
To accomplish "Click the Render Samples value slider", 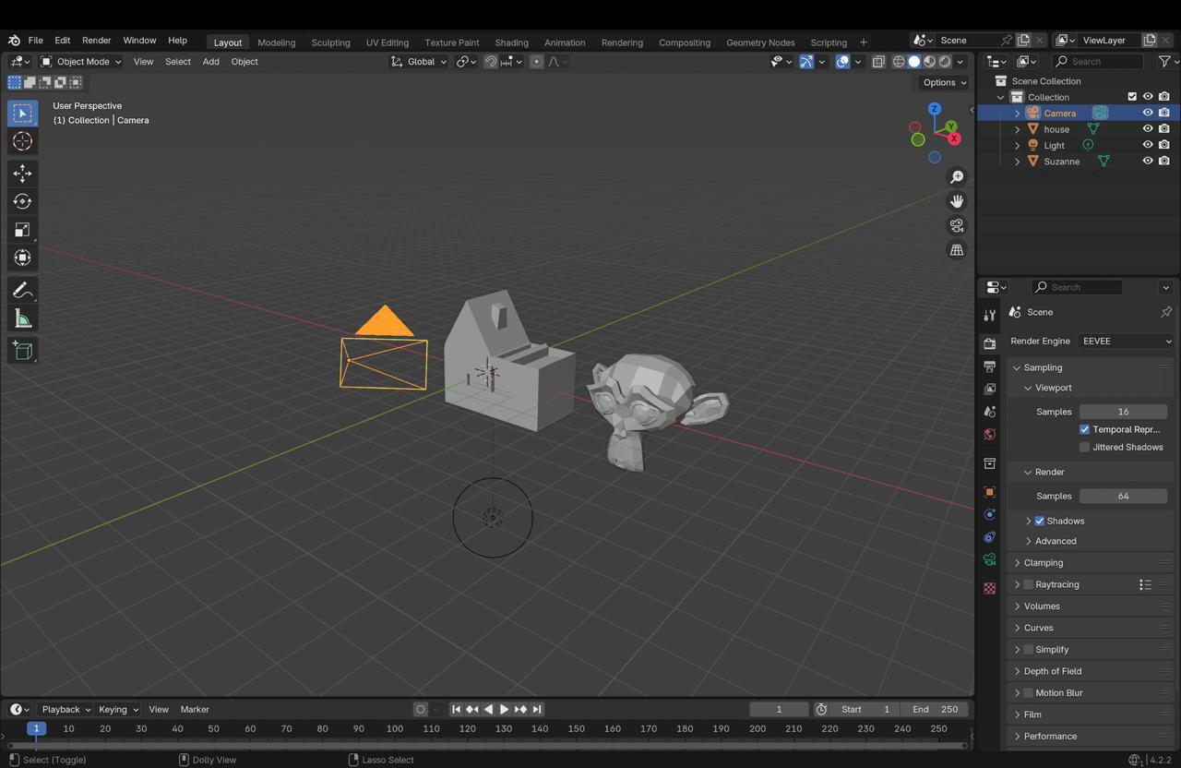I will point(1123,496).
